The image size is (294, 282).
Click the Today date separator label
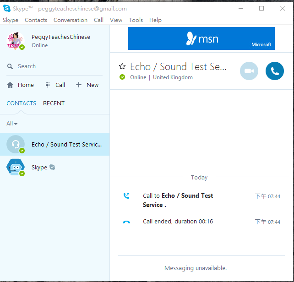[x=199, y=177]
